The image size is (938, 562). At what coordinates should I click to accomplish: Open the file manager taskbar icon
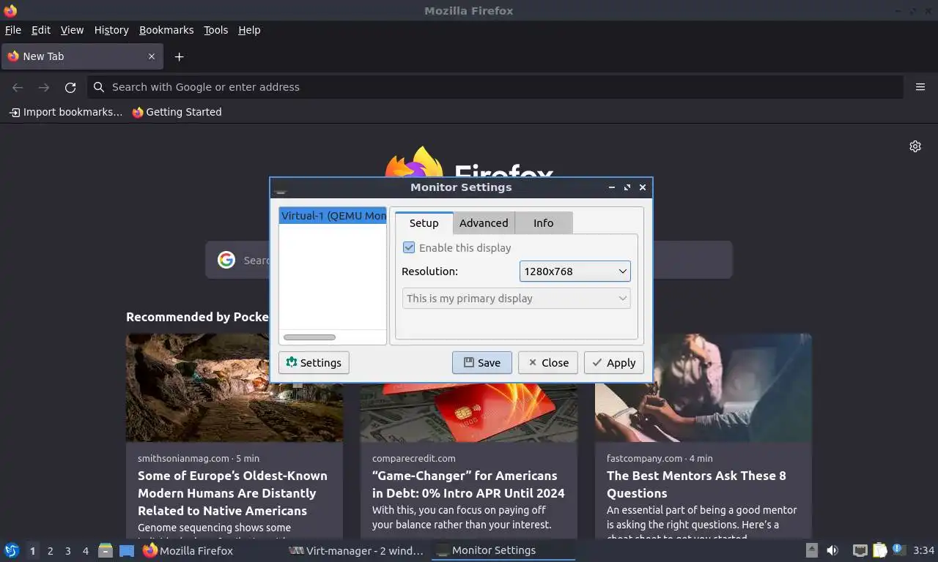106,550
